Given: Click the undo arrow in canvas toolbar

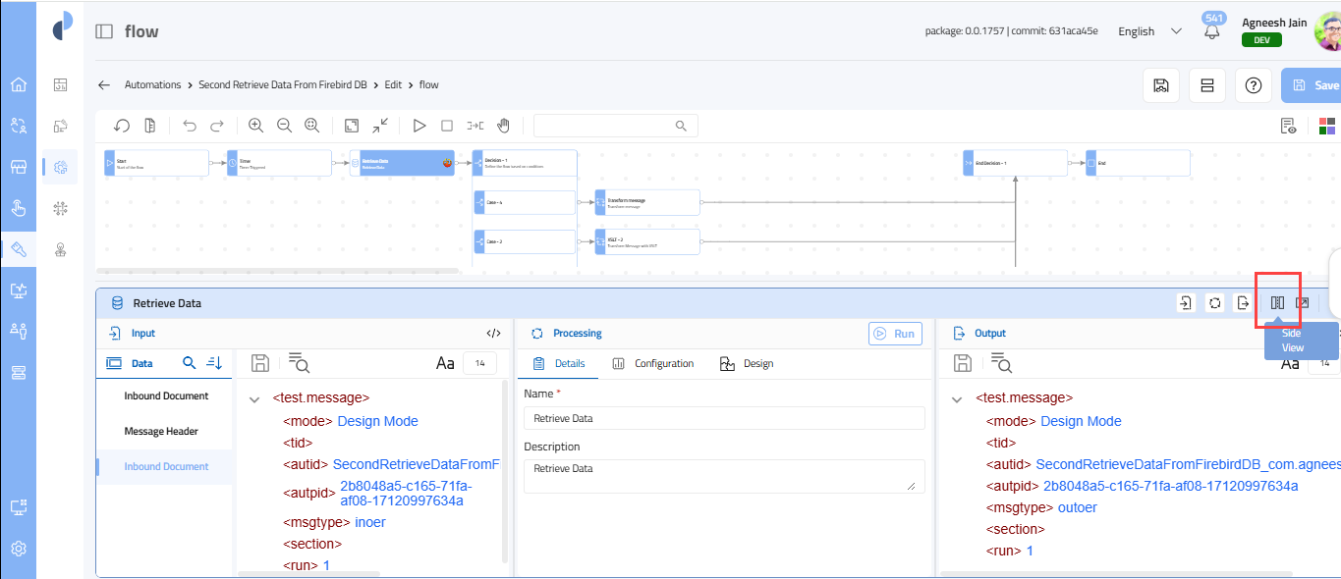Looking at the screenshot, I should 190,126.
